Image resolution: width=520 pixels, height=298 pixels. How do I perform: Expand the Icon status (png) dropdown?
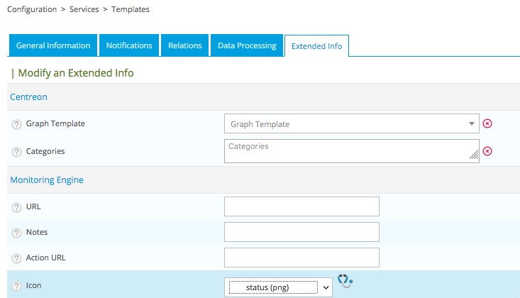coord(278,287)
